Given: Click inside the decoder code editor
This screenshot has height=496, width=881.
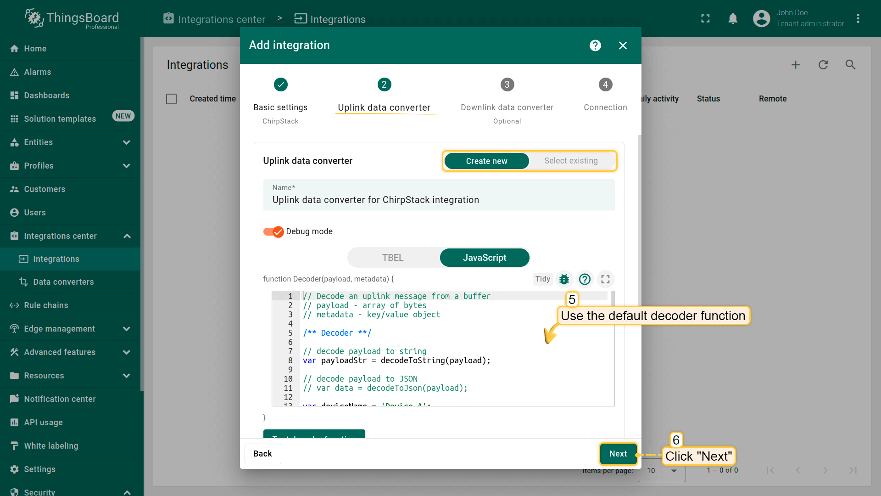Looking at the screenshot, I should [x=443, y=349].
